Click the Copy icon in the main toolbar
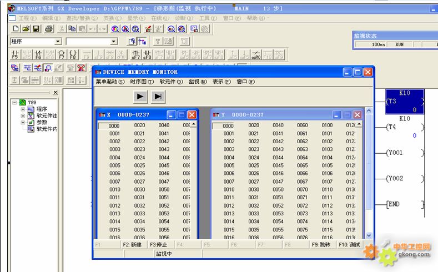438x272 pixels. (72, 29)
